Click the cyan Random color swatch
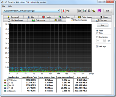This screenshot has height=97, width=116. coord(5,91)
